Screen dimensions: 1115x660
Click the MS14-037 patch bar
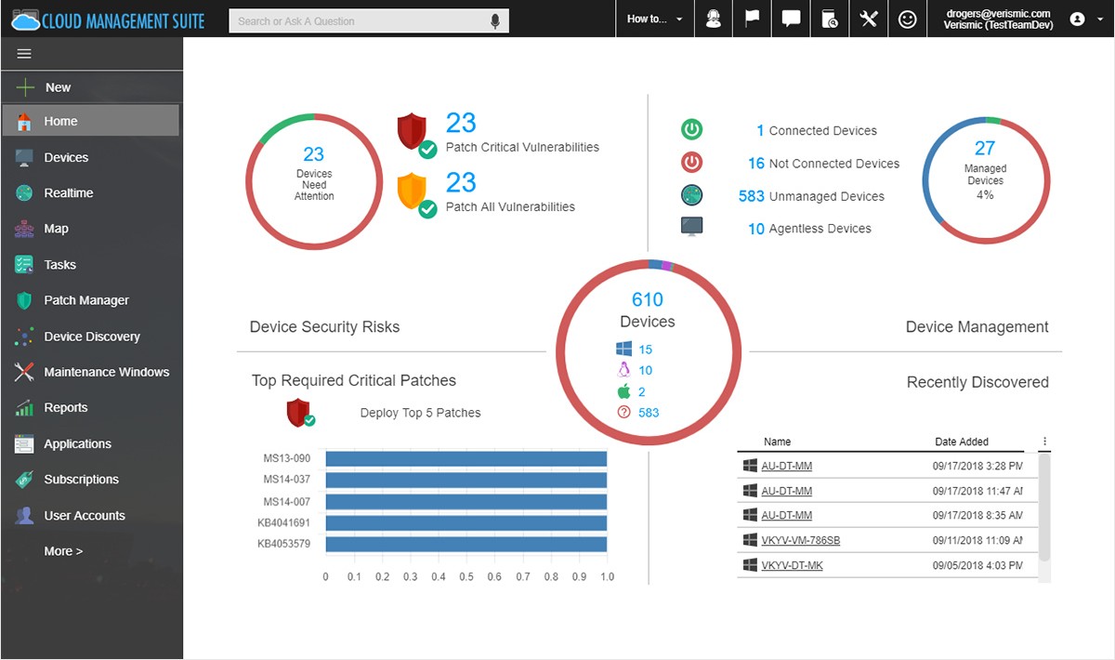coord(466,480)
